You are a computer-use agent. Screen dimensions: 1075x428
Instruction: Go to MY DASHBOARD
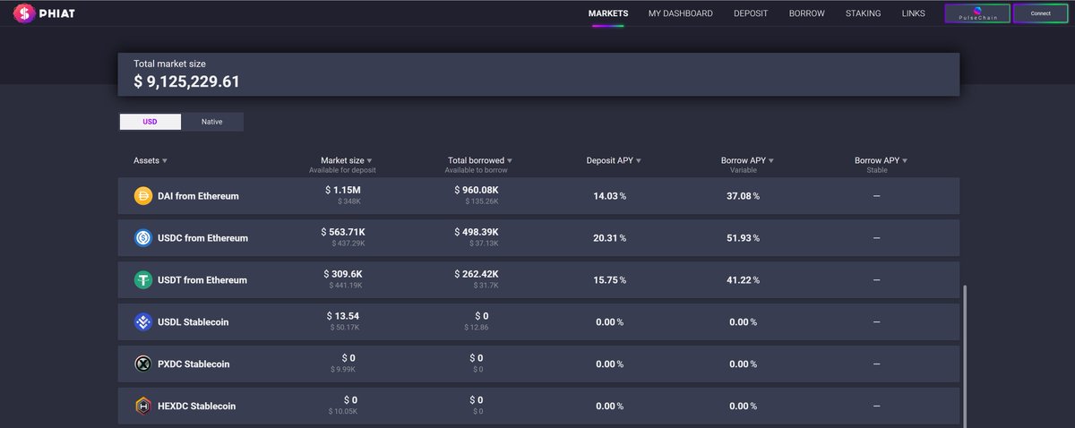[x=681, y=13]
